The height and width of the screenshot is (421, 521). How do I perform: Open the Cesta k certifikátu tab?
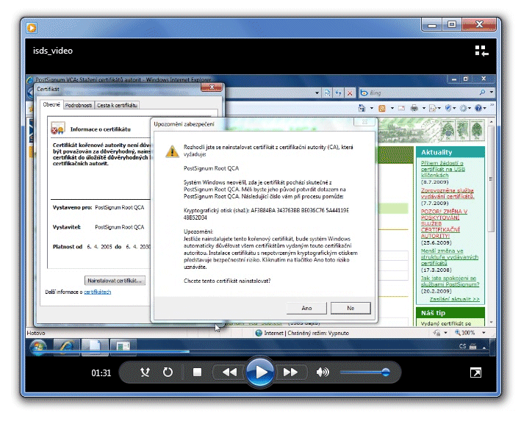117,105
